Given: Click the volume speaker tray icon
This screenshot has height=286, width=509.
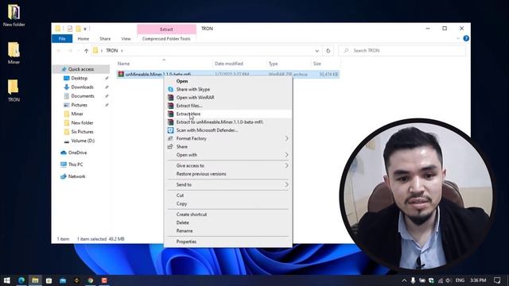Looking at the screenshot, I should pyautogui.click(x=449, y=280).
